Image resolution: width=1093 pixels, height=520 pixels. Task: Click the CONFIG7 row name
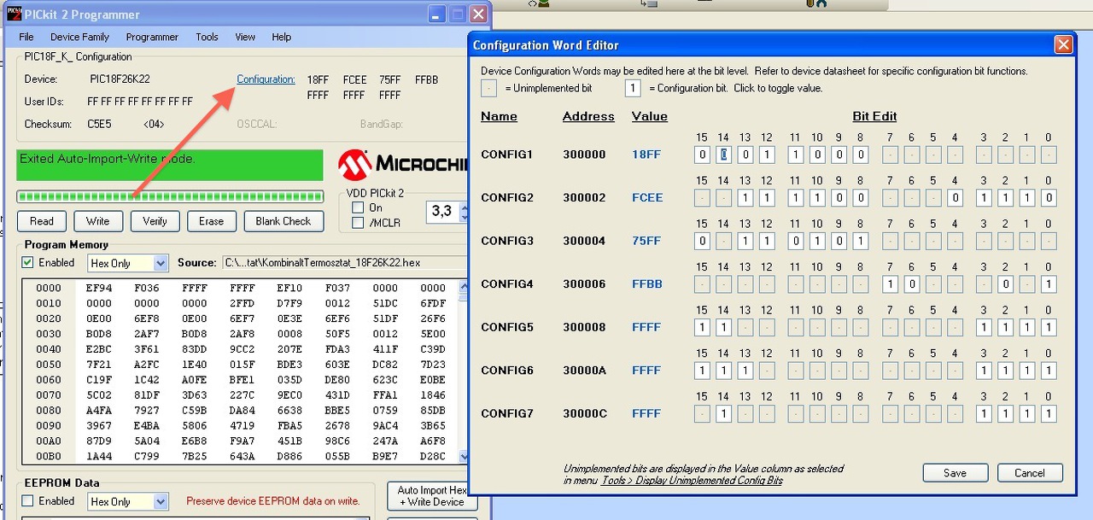507,413
